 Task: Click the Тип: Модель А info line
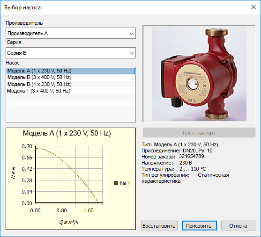(180, 144)
